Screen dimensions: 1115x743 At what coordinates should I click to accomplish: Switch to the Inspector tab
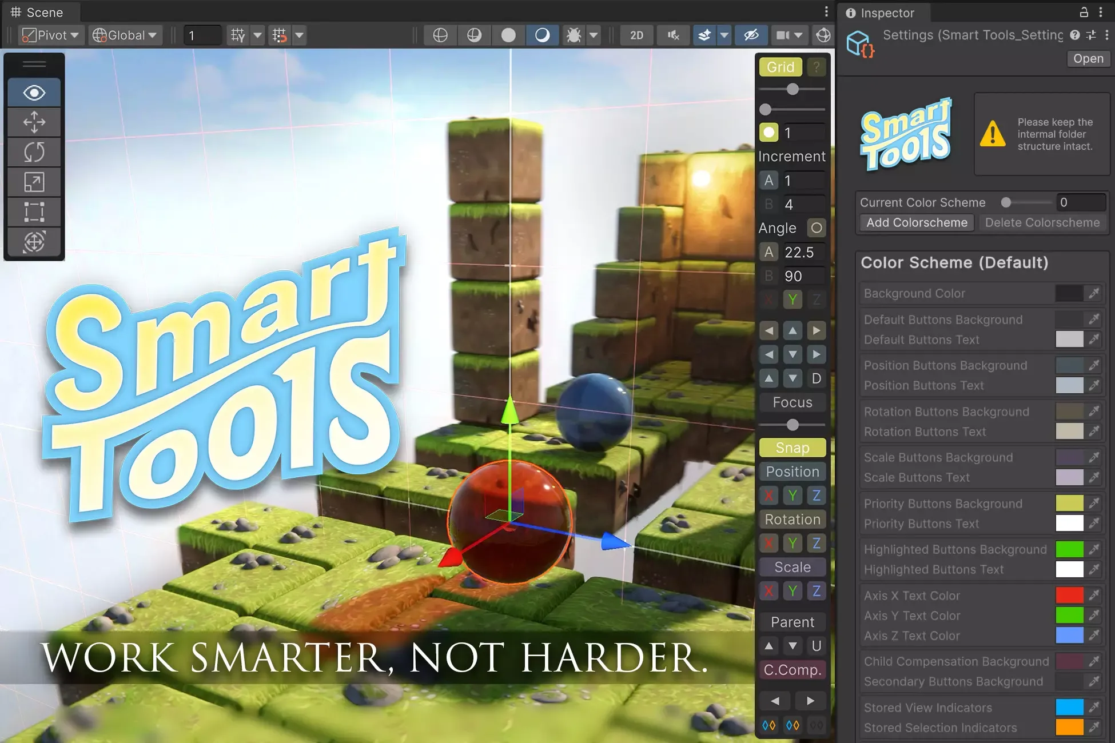tap(880, 13)
